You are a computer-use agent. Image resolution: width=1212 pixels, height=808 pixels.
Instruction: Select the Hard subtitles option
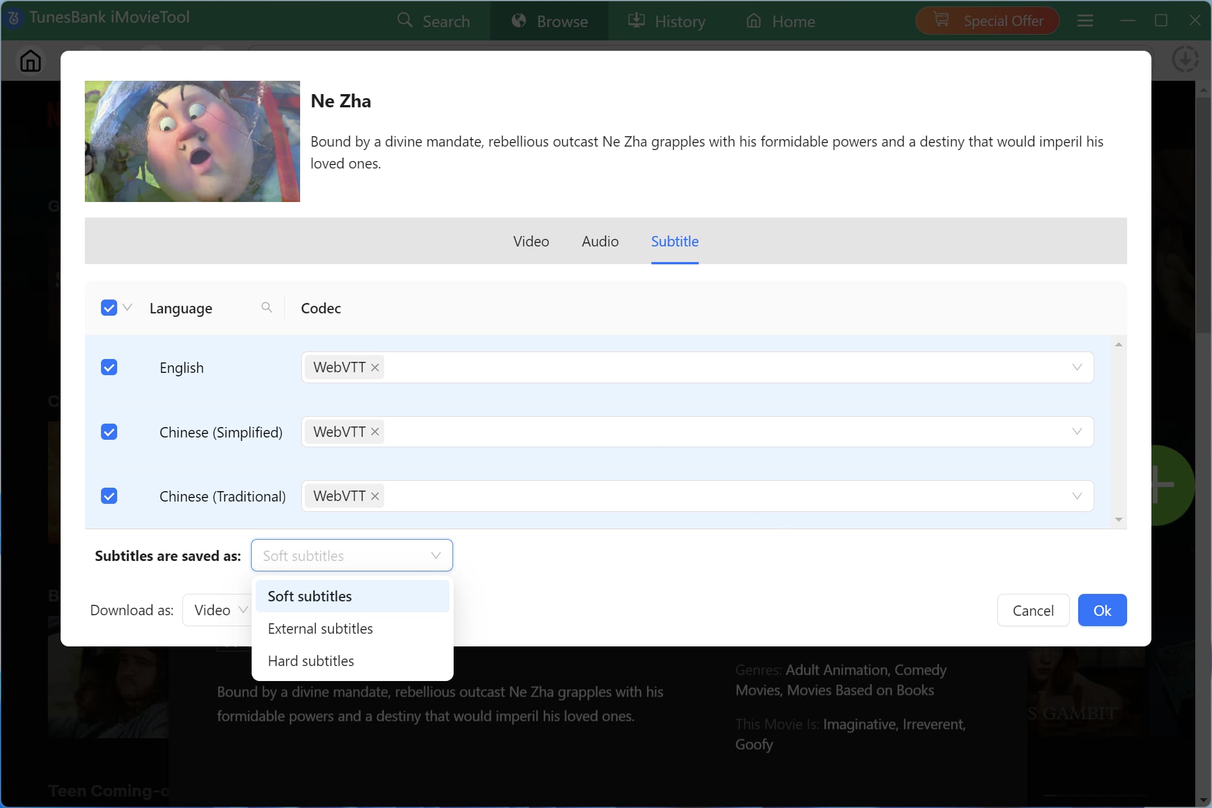point(311,661)
